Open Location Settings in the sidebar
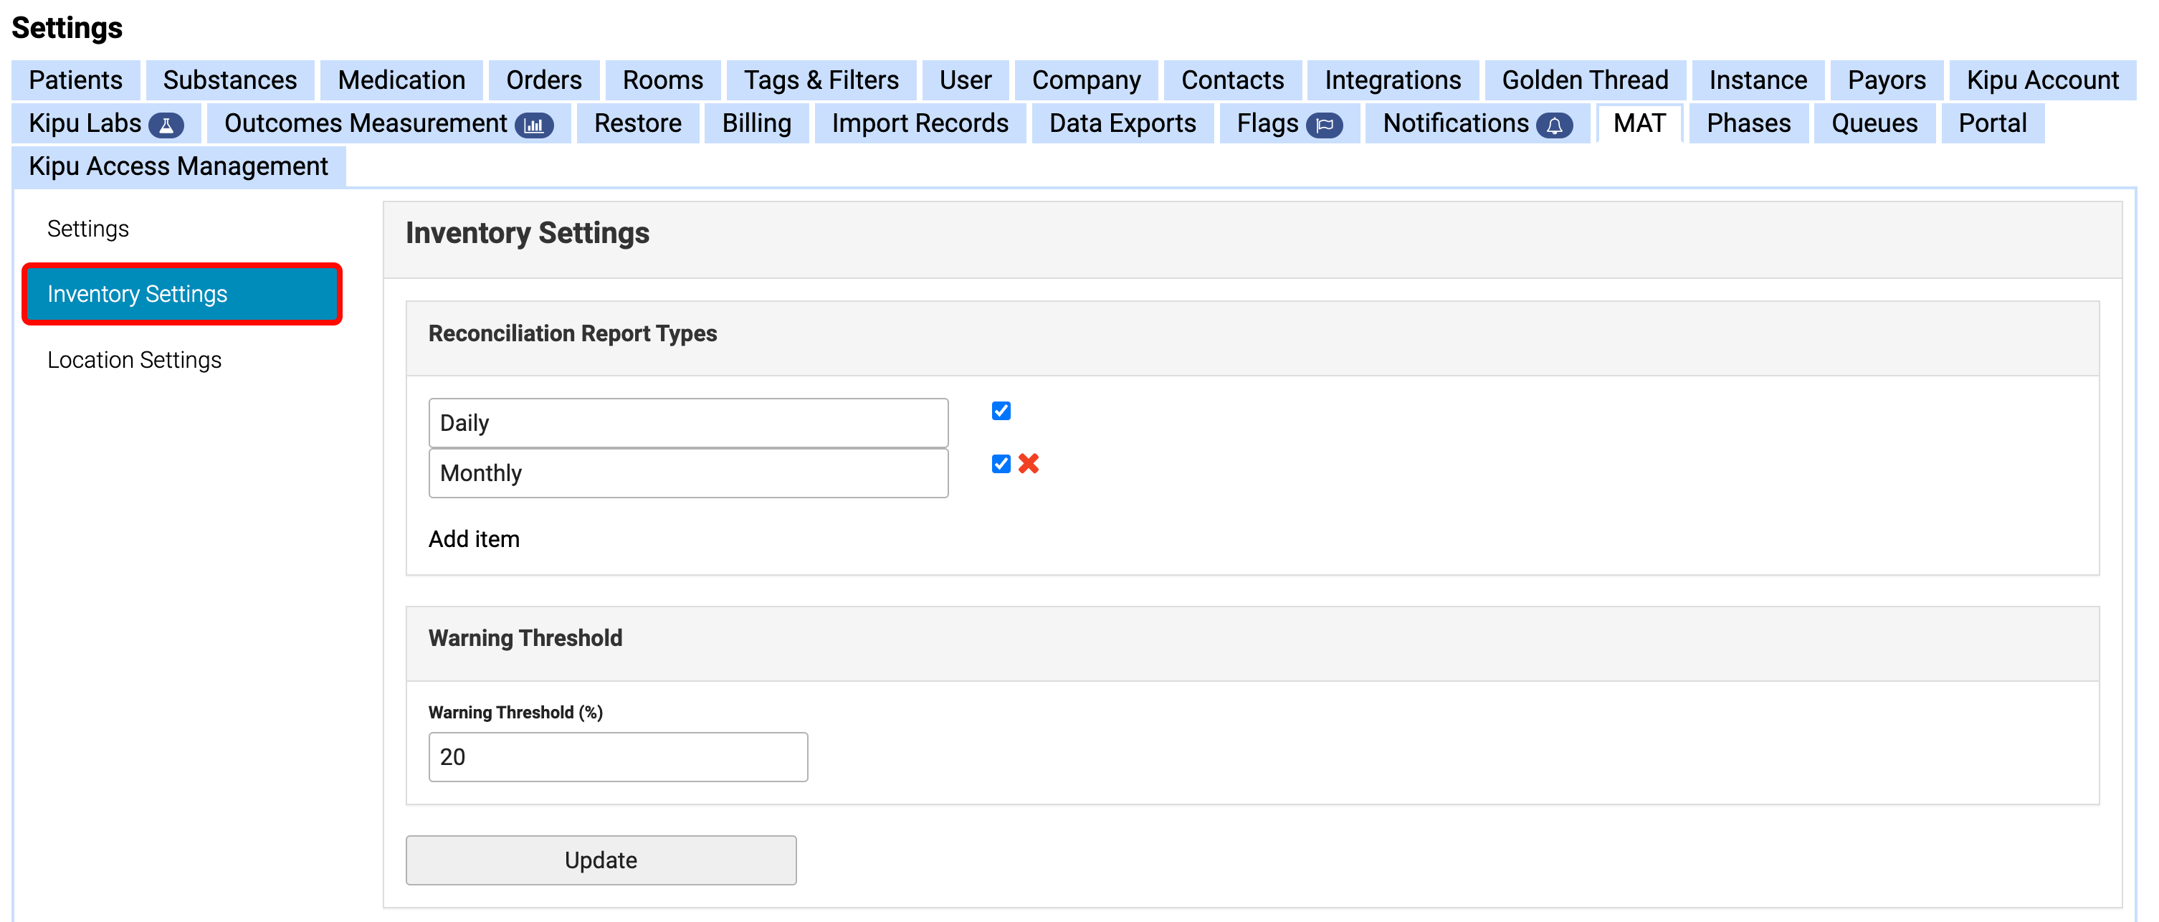The height and width of the screenshot is (922, 2159). click(x=134, y=360)
